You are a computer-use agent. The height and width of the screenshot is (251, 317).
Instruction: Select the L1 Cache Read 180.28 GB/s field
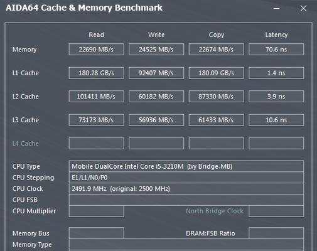coord(96,73)
